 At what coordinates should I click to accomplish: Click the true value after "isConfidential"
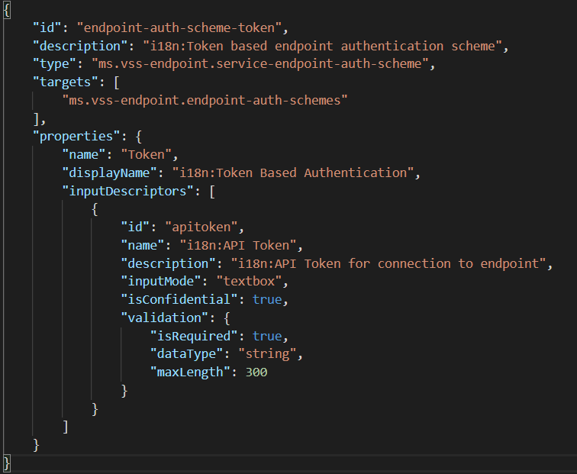pyautogui.click(x=267, y=300)
